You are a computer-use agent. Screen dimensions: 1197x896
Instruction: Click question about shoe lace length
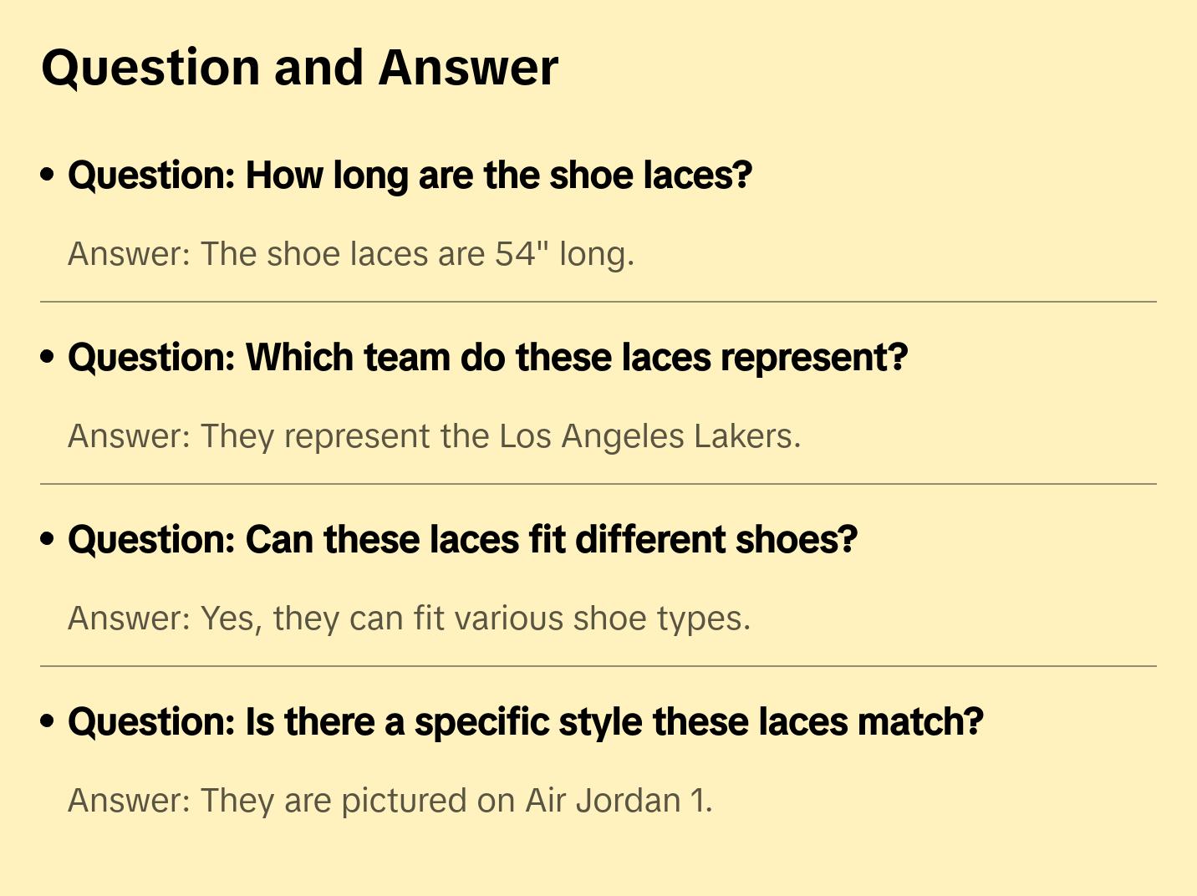pos(410,176)
